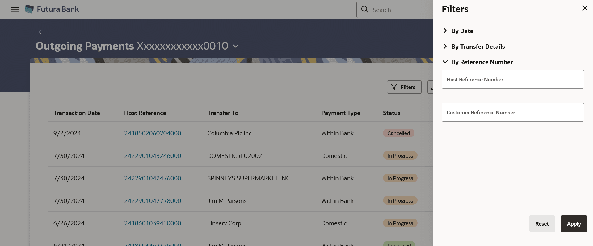
Task: Click the partially hidden download icon button
Action: (430, 87)
